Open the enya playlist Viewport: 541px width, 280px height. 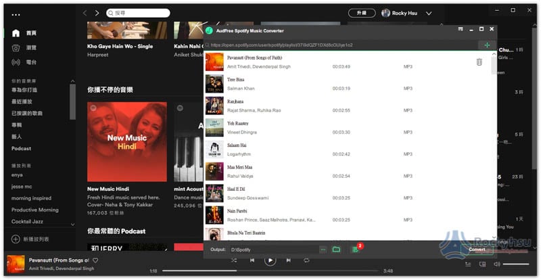click(x=17, y=175)
